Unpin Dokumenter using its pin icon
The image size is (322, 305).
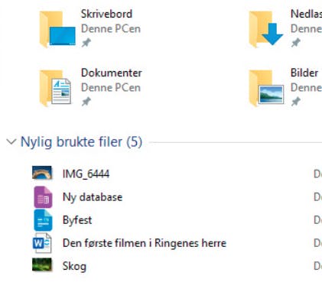tap(86, 102)
